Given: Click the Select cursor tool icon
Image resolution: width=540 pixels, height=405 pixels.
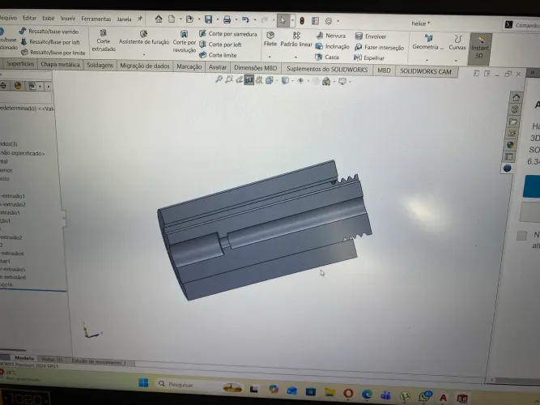Looking at the screenshot, I should 283,20.
